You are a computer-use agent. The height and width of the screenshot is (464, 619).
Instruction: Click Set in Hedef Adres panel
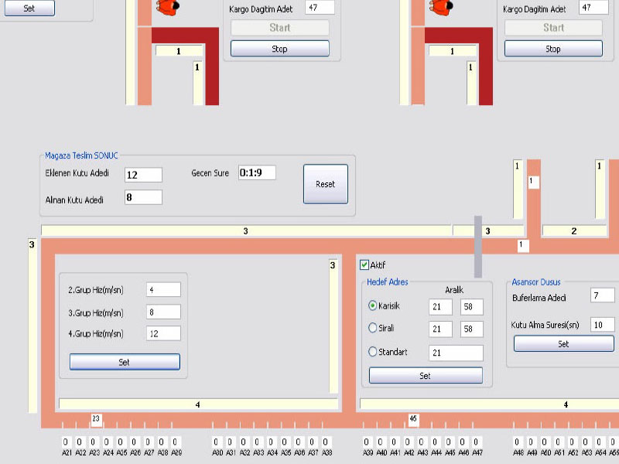click(x=425, y=376)
